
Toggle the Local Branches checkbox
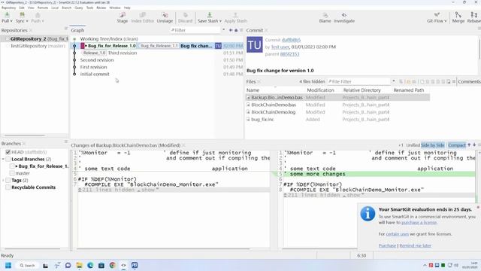8,159
